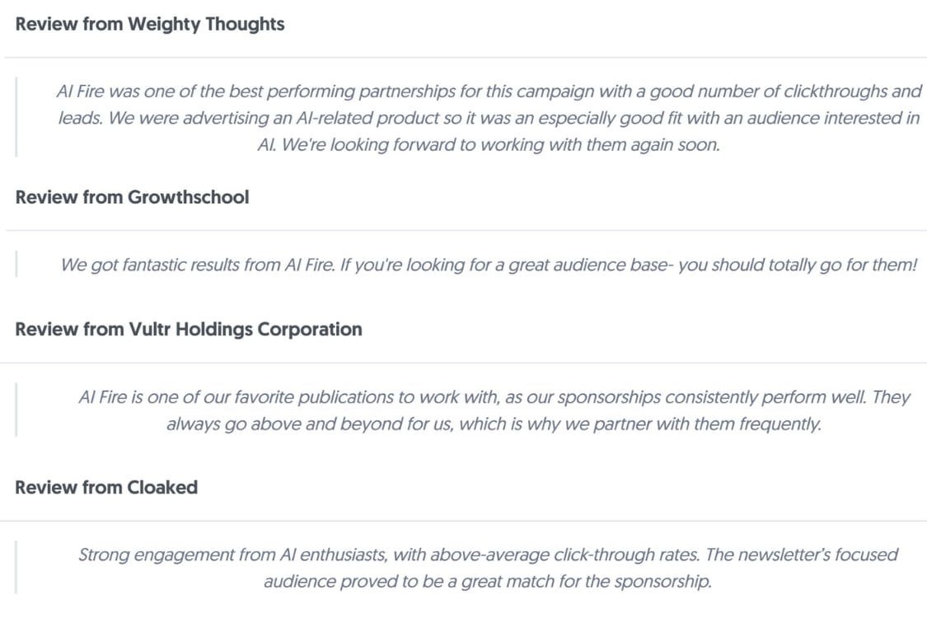Screen dimensions: 927x623
Task: Click the quote line 'AI Fire is one of our favorite publications'
Action: pos(494,396)
